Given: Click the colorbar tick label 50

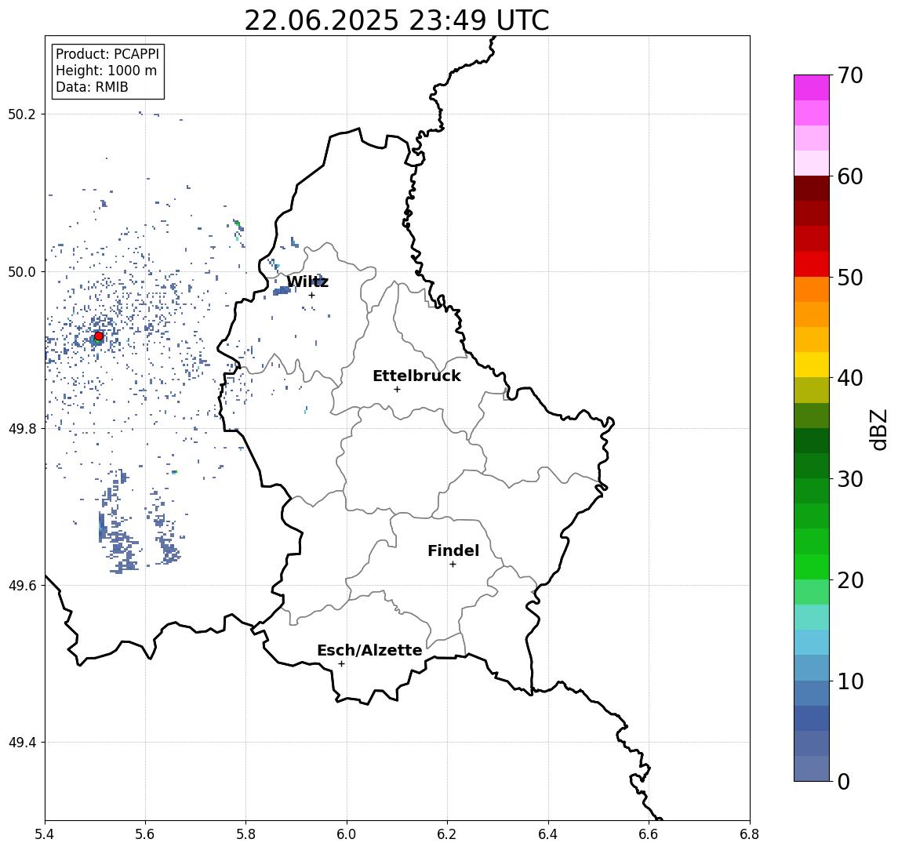Looking at the screenshot, I should [x=850, y=278].
